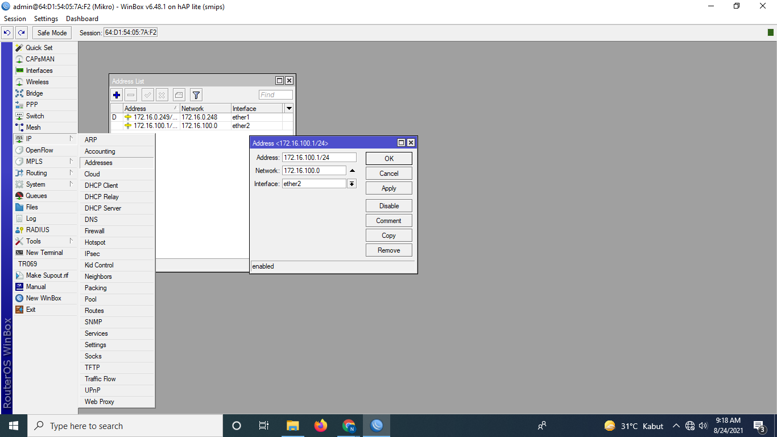This screenshot has height=437, width=777.
Task: Click the Address field containing 172.16.100.1/24
Action: click(319, 158)
